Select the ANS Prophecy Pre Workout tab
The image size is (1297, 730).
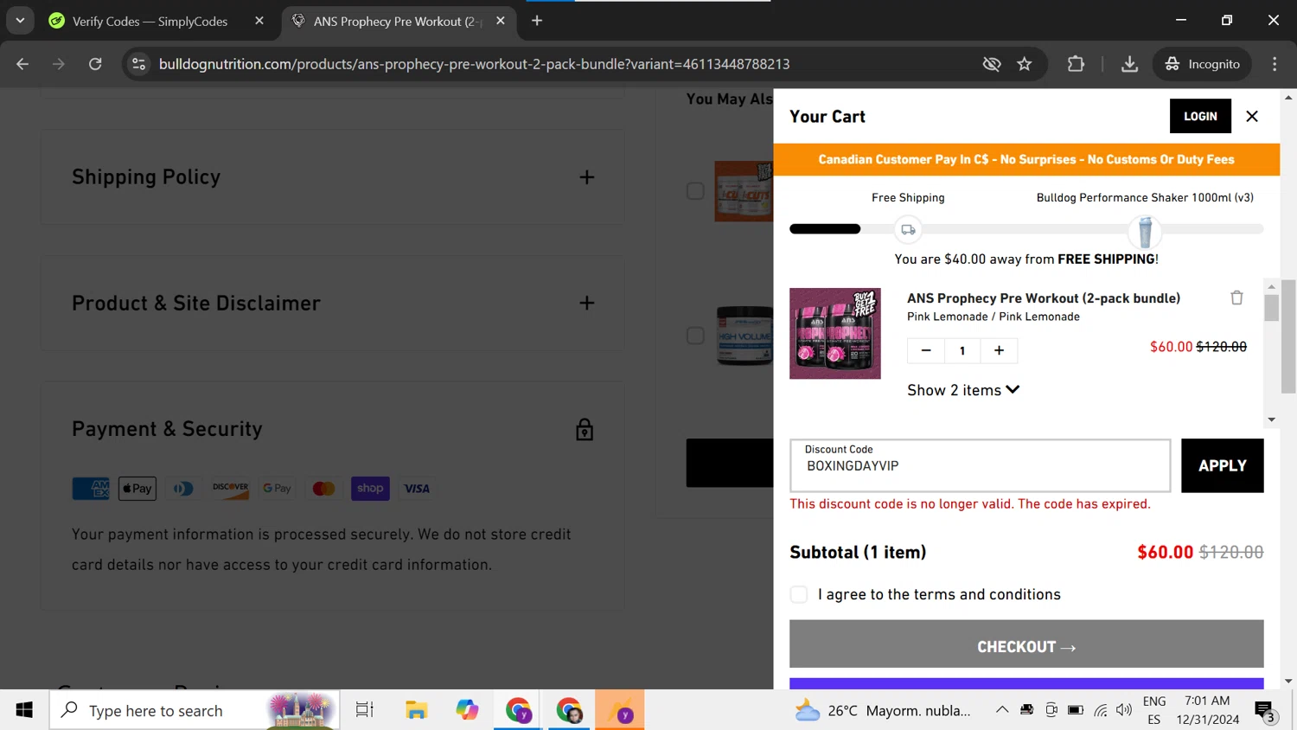pos(396,21)
